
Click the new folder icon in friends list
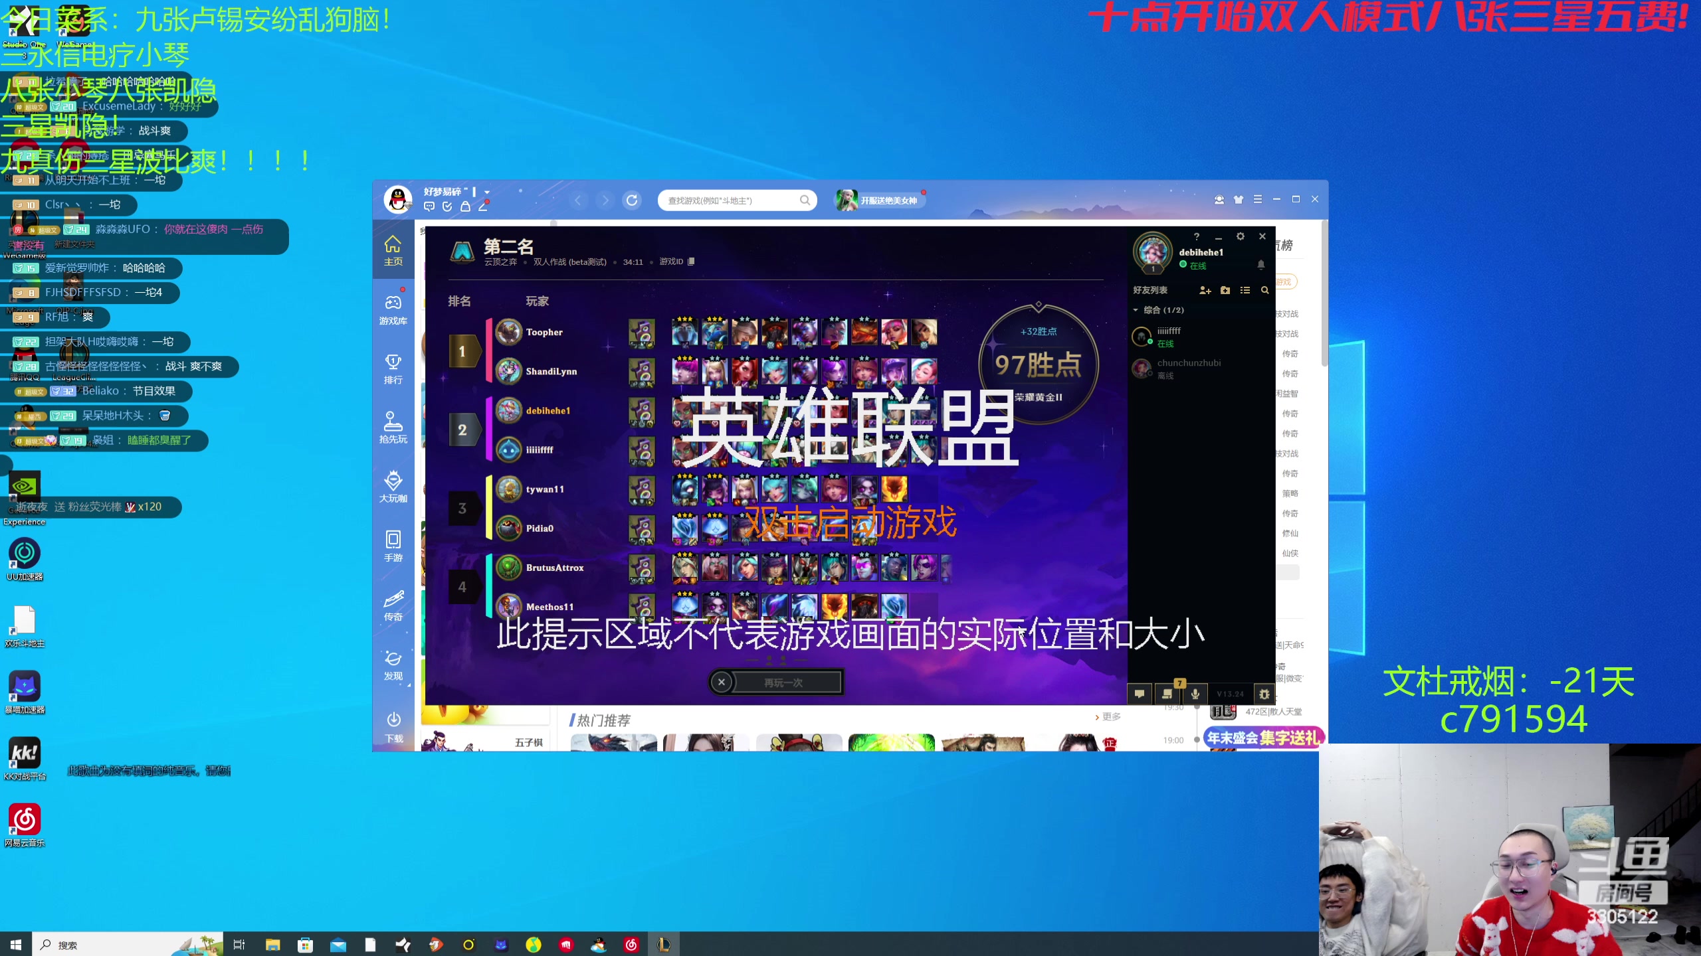[1225, 290]
